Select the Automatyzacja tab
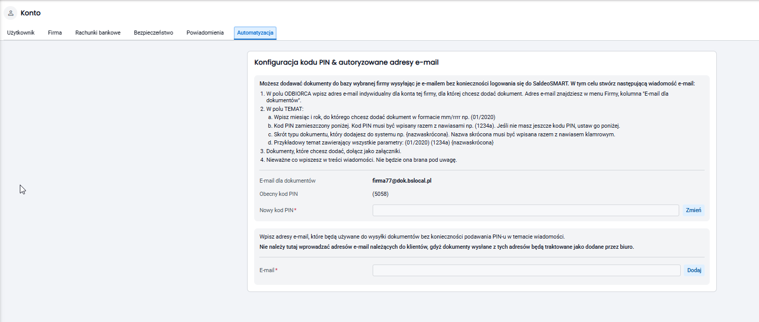The width and height of the screenshot is (759, 322). pos(255,33)
